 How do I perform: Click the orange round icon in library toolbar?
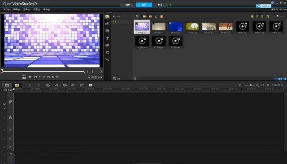click(x=161, y=17)
